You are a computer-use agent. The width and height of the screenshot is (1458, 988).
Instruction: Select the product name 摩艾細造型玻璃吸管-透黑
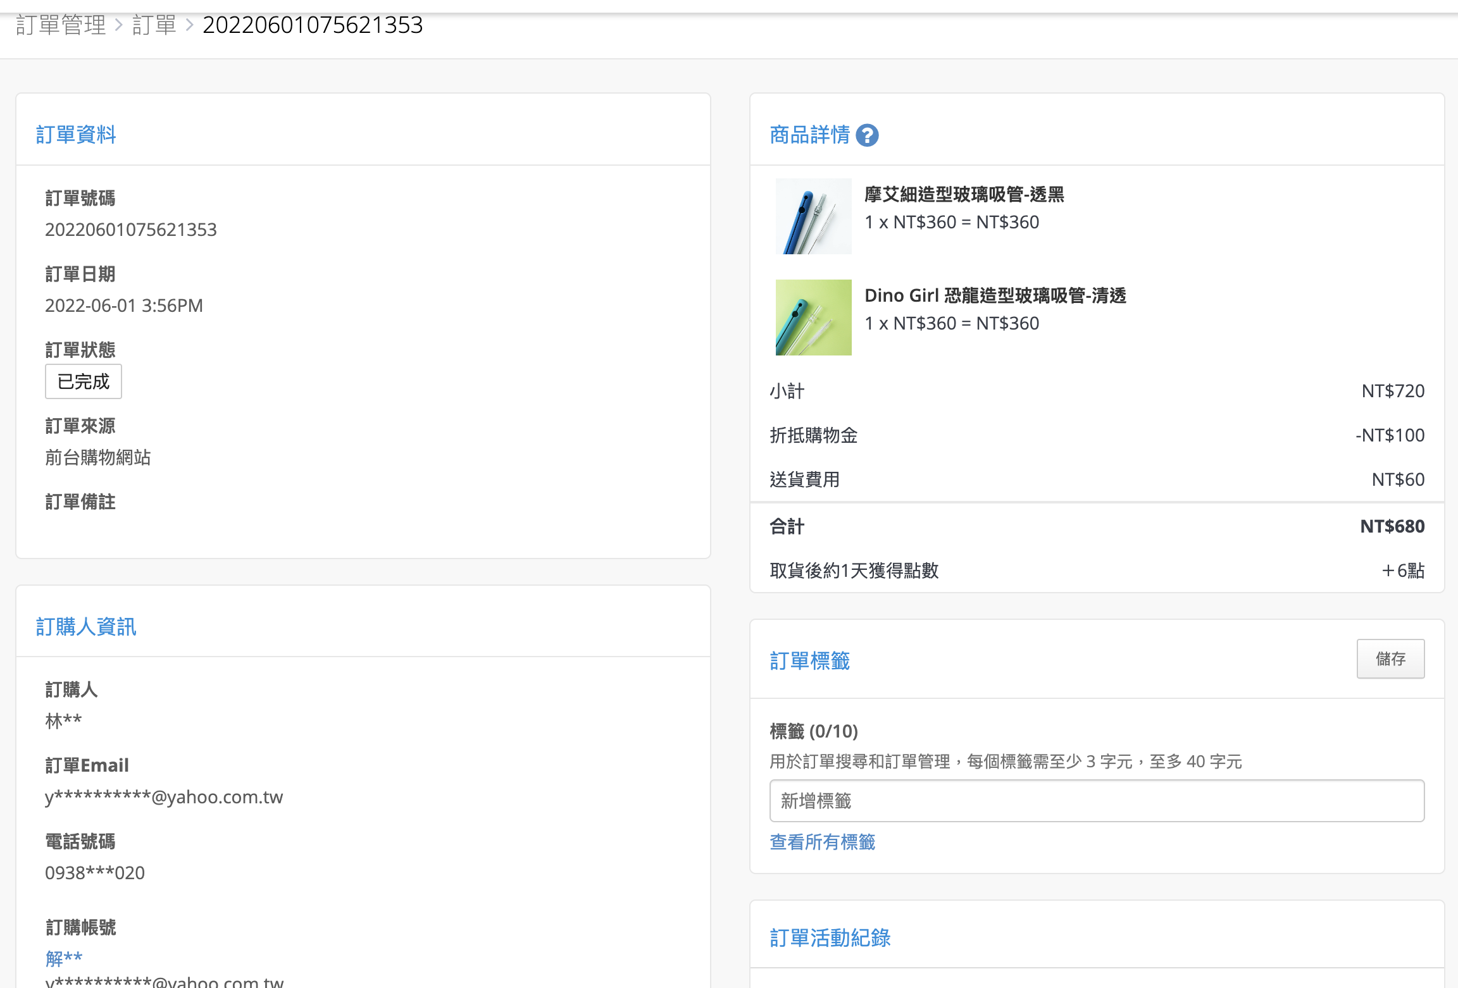[964, 195]
